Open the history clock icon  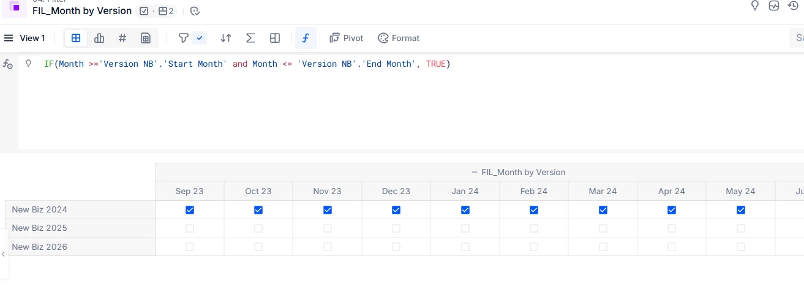coord(793,6)
